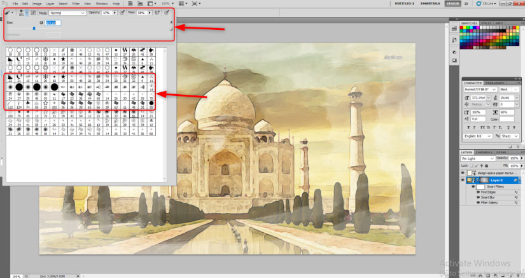525x278 pixels.
Task: Click create new preset from this brush icon
Action: [171, 29]
